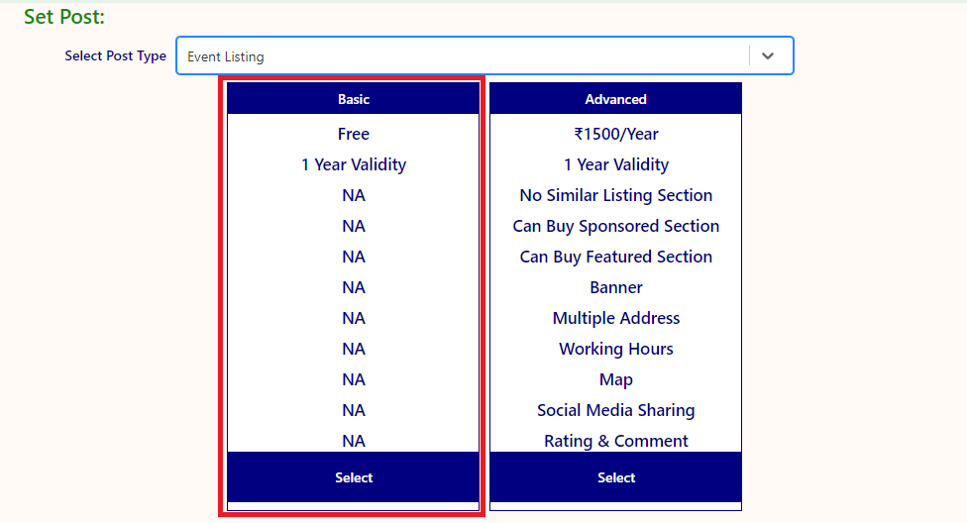Click the Social Media Sharing feature
Viewport: 967px width, 523px height.
tap(615, 410)
